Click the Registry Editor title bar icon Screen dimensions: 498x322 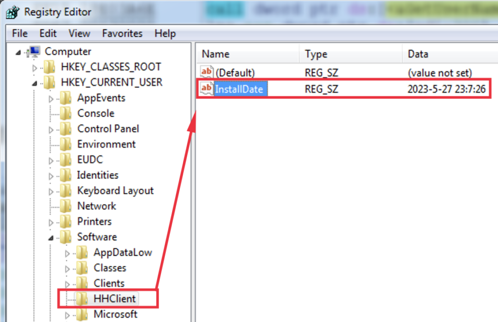12,12
